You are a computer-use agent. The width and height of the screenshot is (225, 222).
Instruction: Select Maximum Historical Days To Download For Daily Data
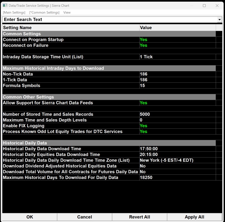point(71,177)
